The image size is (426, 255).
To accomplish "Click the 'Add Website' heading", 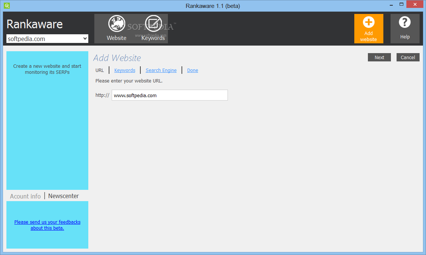I will click(117, 58).
